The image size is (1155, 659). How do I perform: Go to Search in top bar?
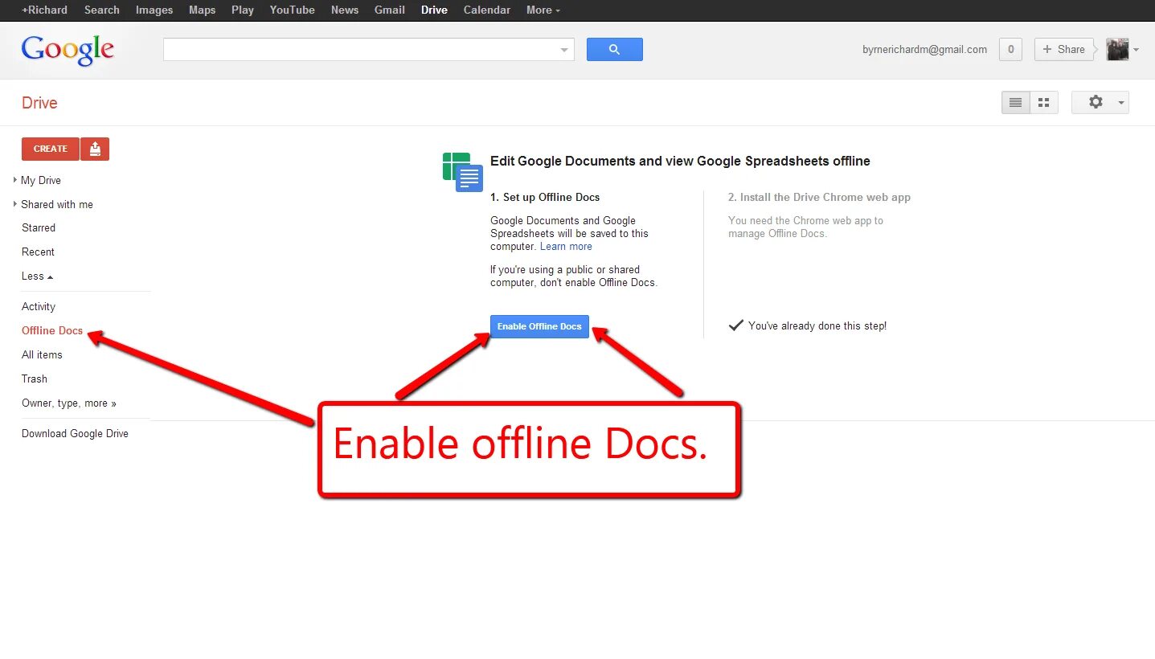click(x=102, y=10)
